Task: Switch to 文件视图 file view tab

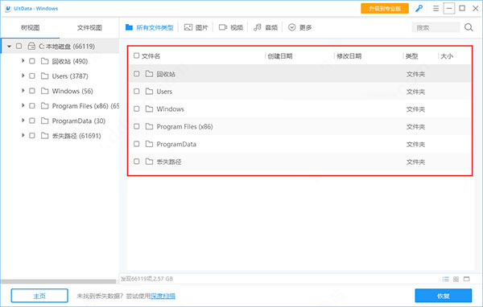Action: [89, 27]
